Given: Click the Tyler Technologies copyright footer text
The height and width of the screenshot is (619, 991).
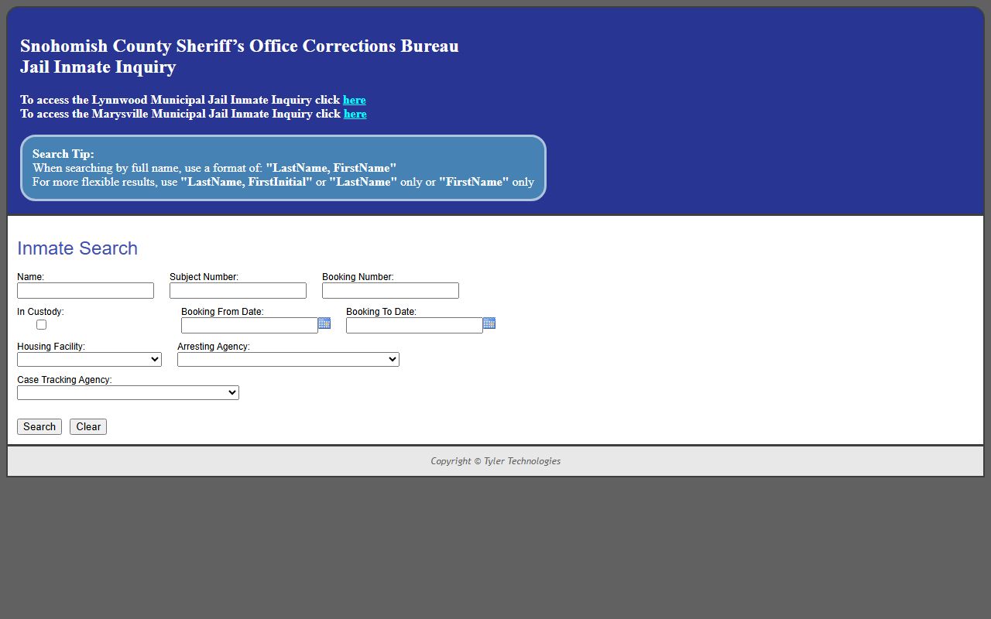Looking at the screenshot, I should pyautogui.click(x=495, y=461).
